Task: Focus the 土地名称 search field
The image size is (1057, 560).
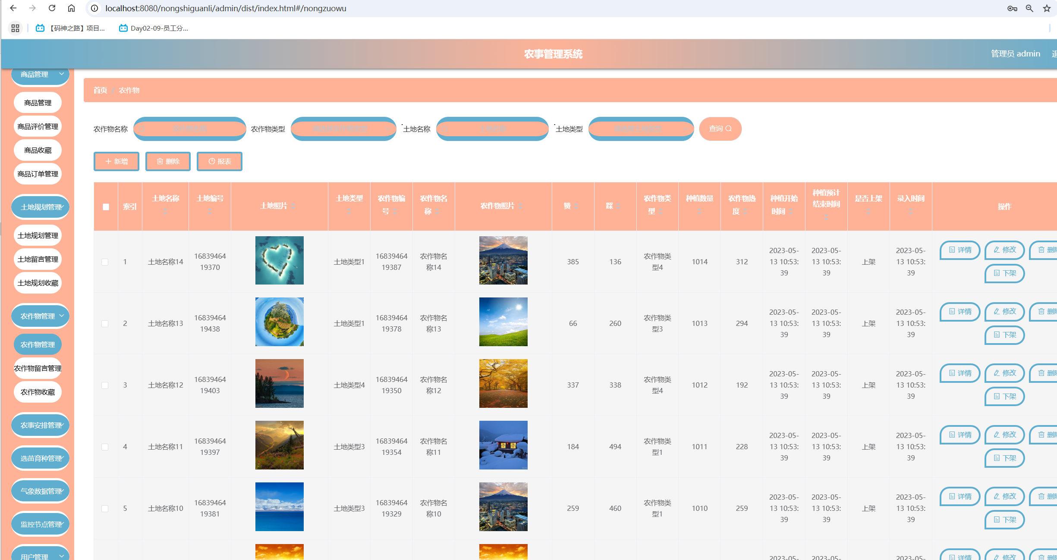Action: (492, 128)
